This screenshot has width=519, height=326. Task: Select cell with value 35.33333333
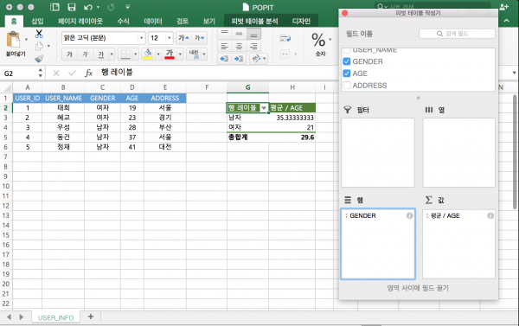pos(292,118)
